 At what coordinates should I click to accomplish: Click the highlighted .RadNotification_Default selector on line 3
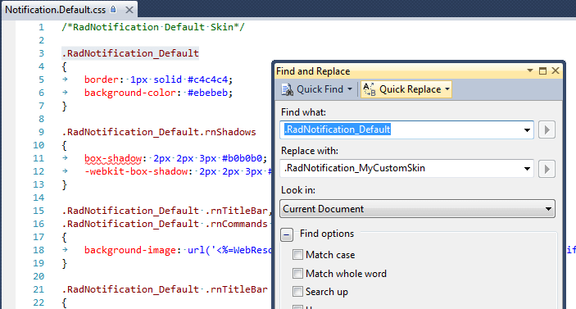click(130, 53)
